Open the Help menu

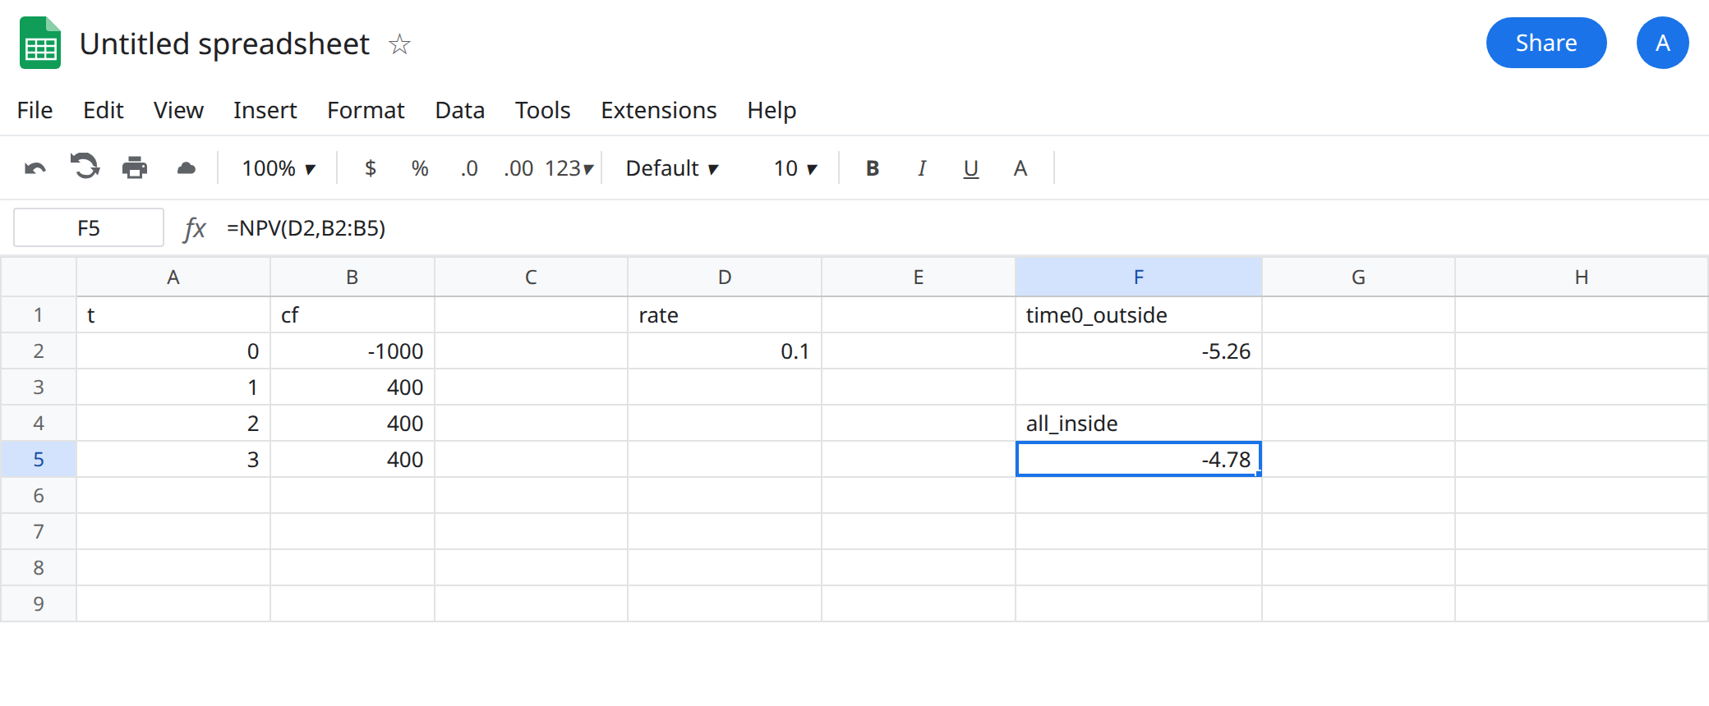click(x=772, y=110)
